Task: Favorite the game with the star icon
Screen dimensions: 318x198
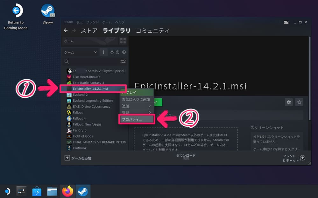Action: (x=299, y=102)
